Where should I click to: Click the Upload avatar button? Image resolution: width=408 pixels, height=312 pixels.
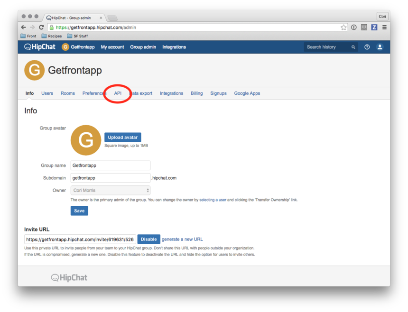(123, 138)
